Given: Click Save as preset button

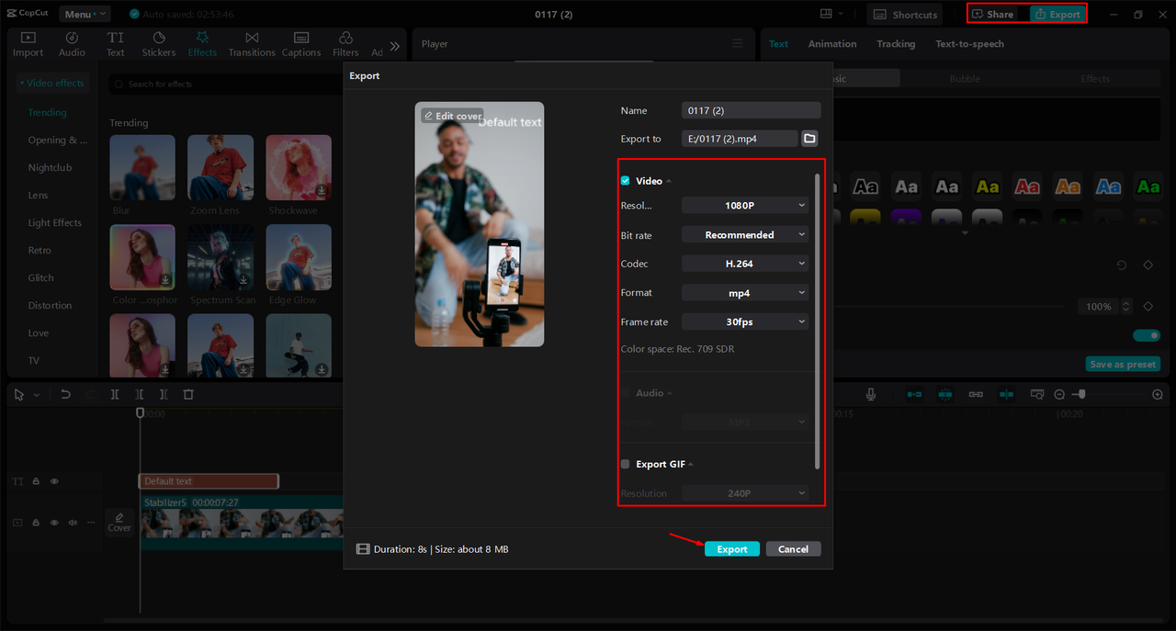Looking at the screenshot, I should coord(1123,365).
